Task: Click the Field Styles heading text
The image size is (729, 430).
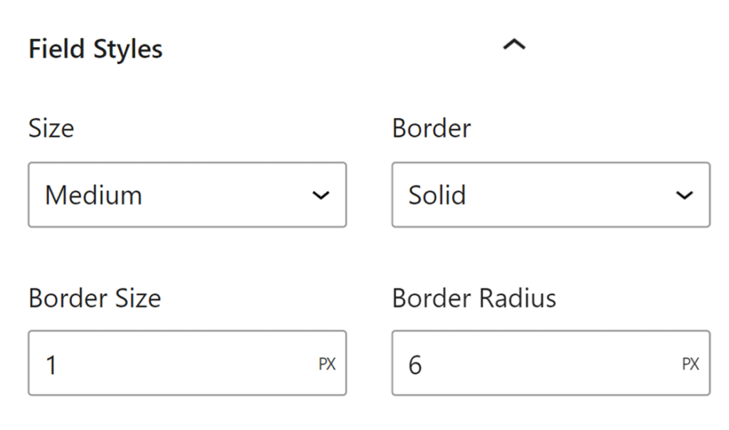Action: (95, 48)
